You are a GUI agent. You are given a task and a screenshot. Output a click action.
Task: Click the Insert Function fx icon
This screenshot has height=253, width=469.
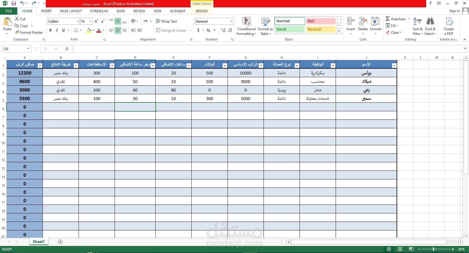pyautogui.click(x=67, y=49)
